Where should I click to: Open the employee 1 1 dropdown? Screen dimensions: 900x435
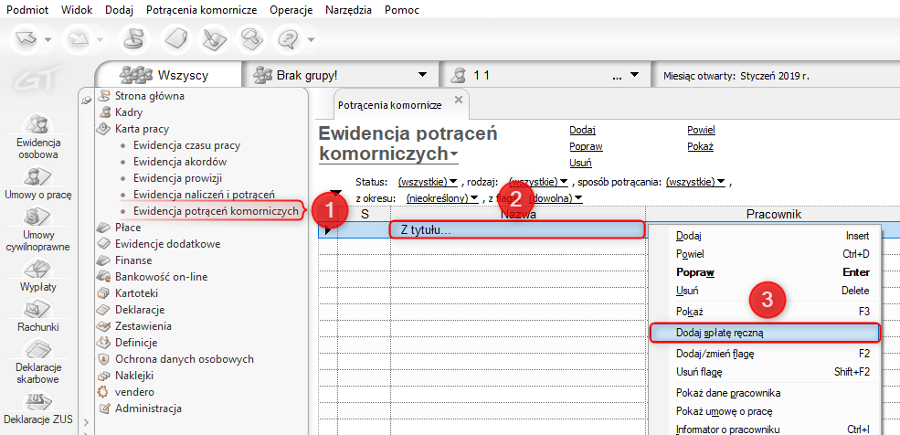pyautogui.click(x=634, y=75)
